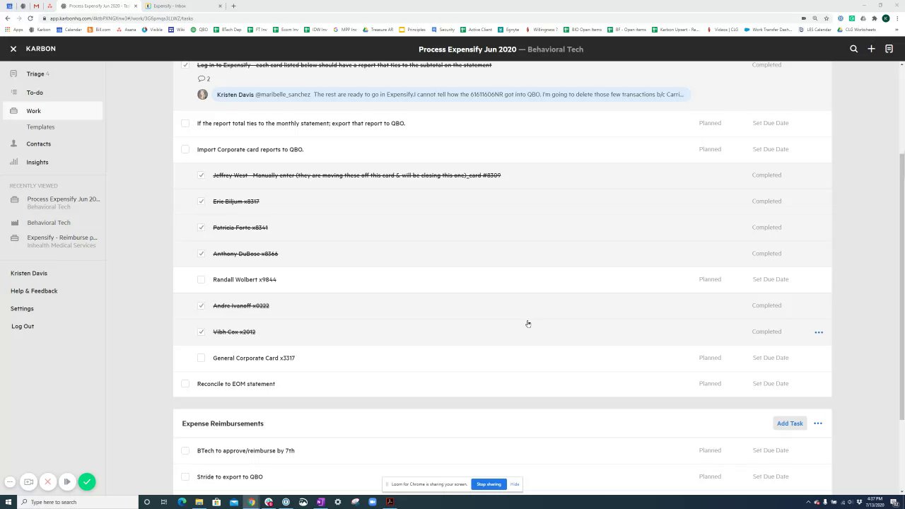Open Loom more options dots
Viewport: 905px width, 509px height.
click(10, 482)
